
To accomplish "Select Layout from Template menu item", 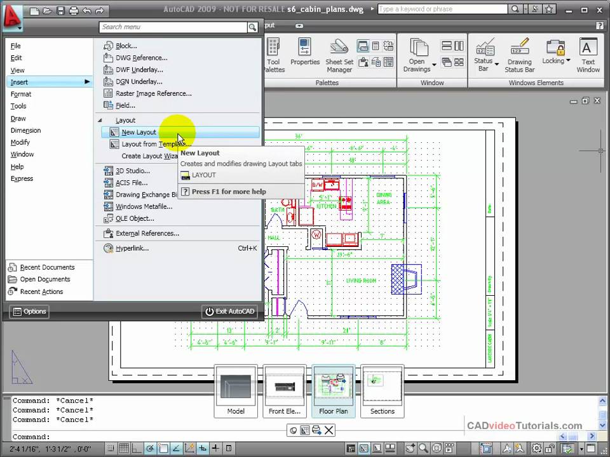I will tap(180, 144).
